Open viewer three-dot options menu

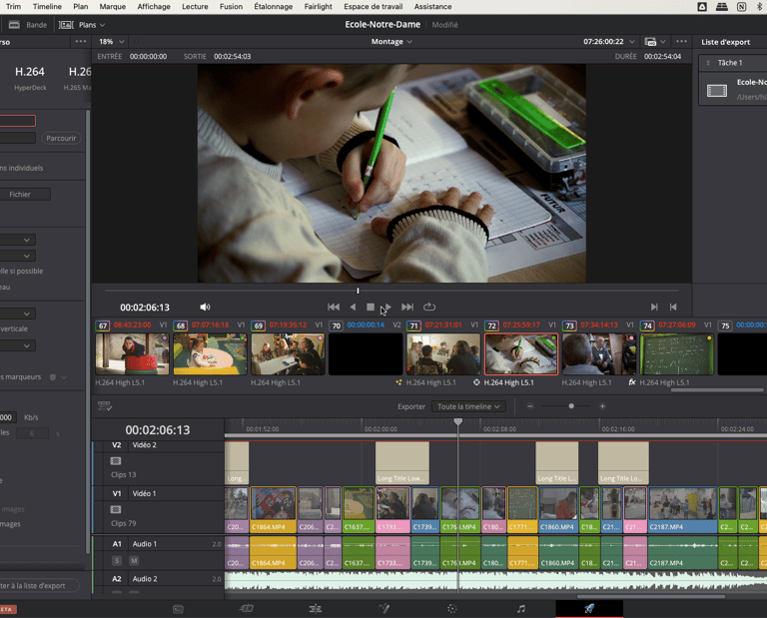681,42
